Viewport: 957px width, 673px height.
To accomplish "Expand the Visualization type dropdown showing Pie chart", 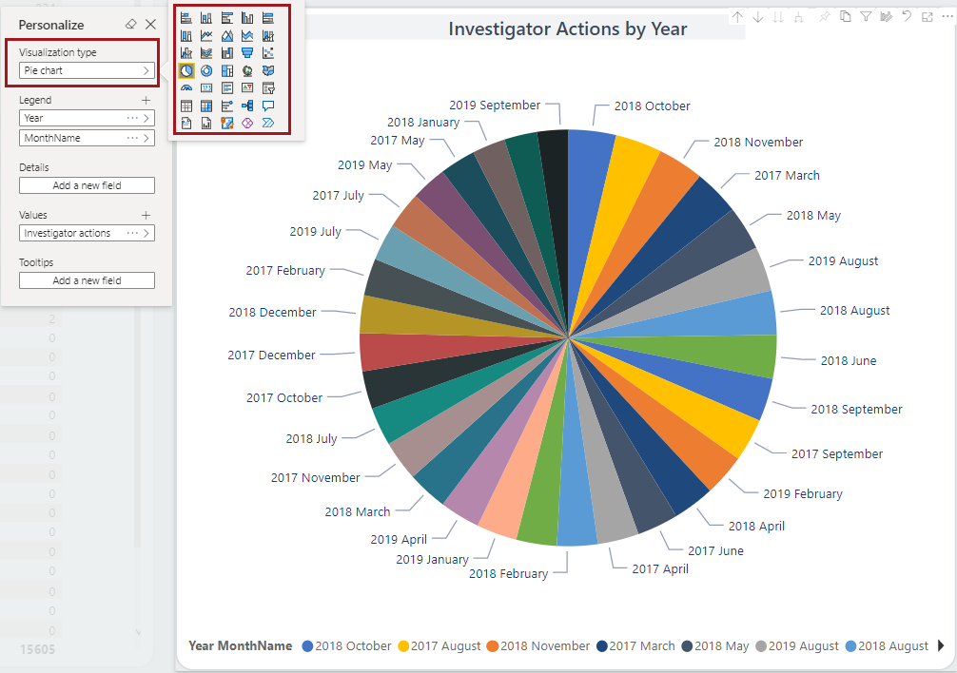I will coord(86,69).
